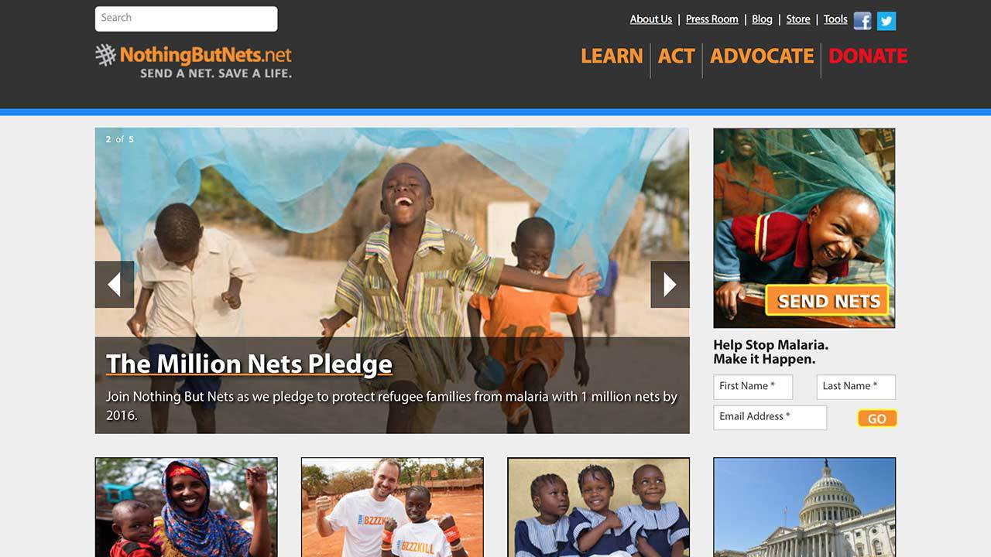The image size is (991, 557).
Task: Click the First Name field
Action: pyautogui.click(x=753, y=387)
